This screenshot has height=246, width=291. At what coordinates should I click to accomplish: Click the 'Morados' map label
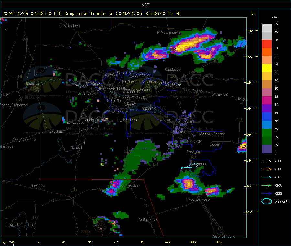(x=38, y=186)
